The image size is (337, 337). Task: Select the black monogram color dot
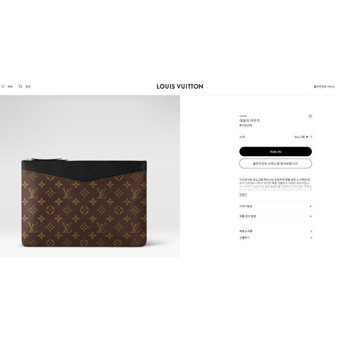coord(307,137)
